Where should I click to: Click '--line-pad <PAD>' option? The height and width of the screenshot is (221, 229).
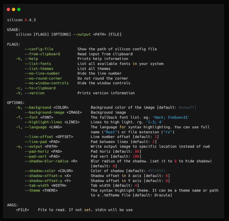(x=42, y=142)
